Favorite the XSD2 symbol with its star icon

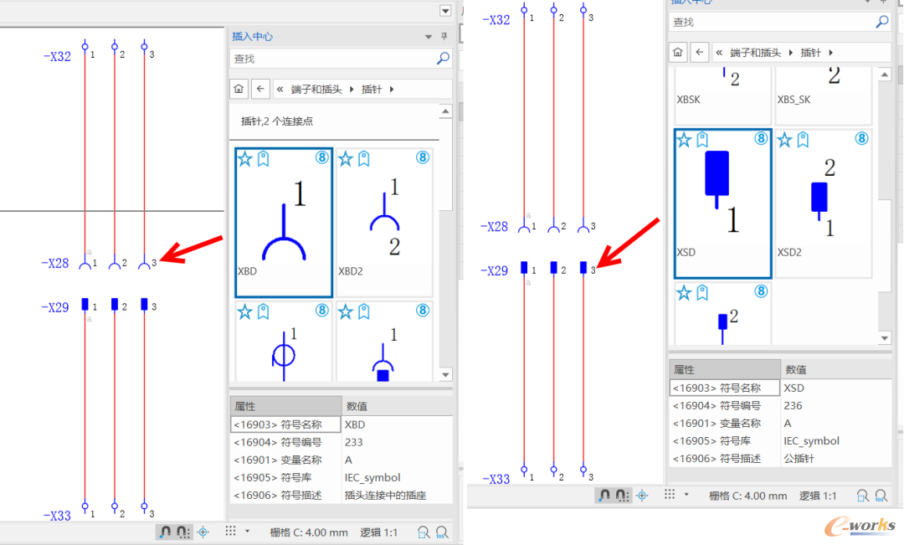[x=784, y=140]
